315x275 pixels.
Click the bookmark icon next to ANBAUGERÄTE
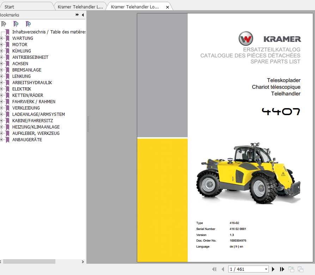[7, 139]
